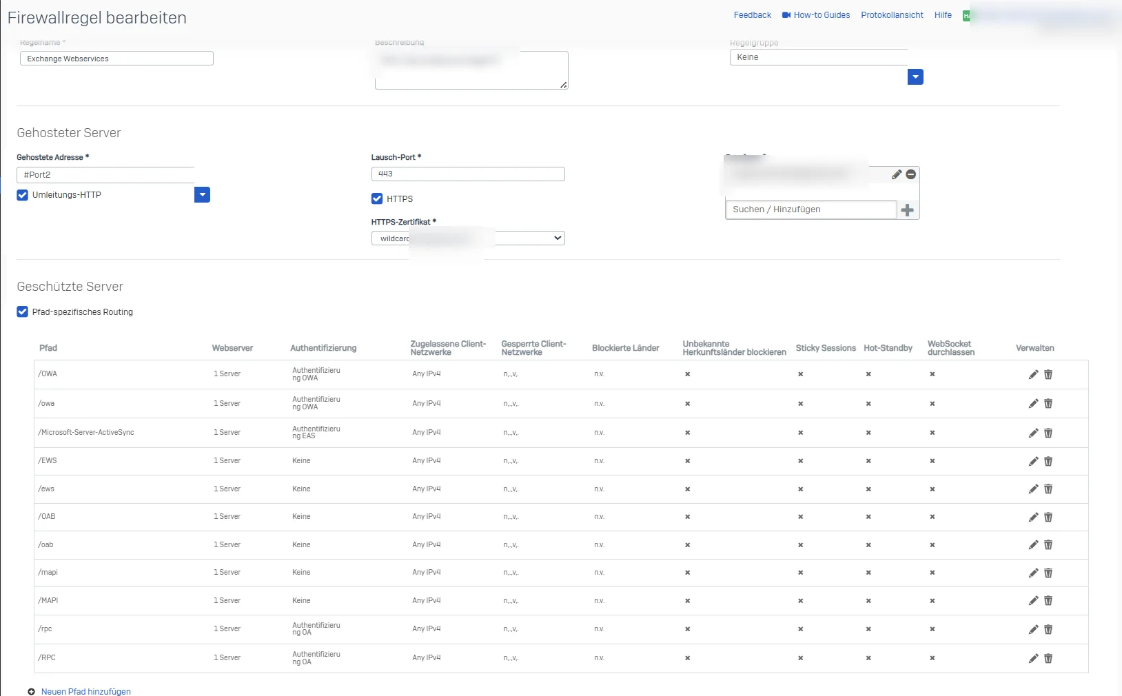The width and height of the screenshot is (1122, 696).
Task: Edit the lowercase /owa path entry
Action: click(x=1033, y=404)
